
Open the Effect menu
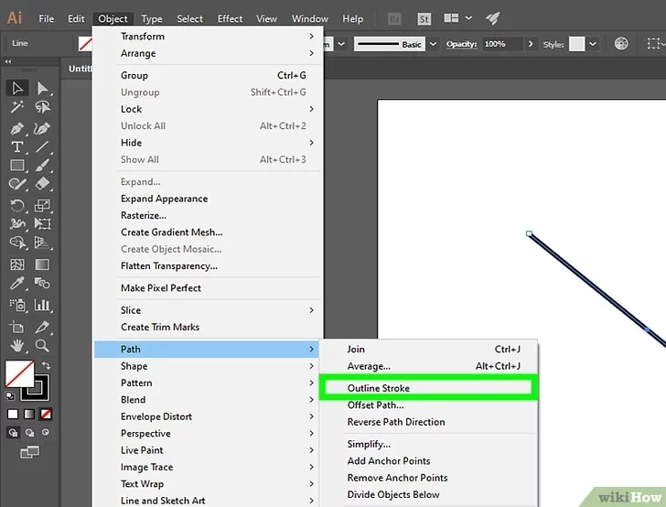coord(230,18)
